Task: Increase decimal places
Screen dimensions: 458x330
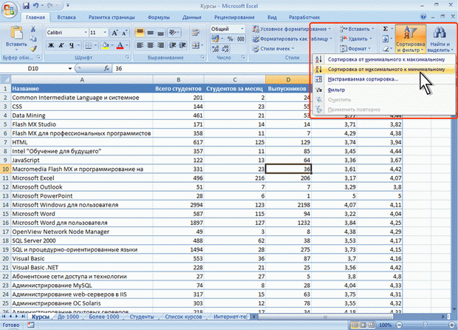Action: [216, 49]
